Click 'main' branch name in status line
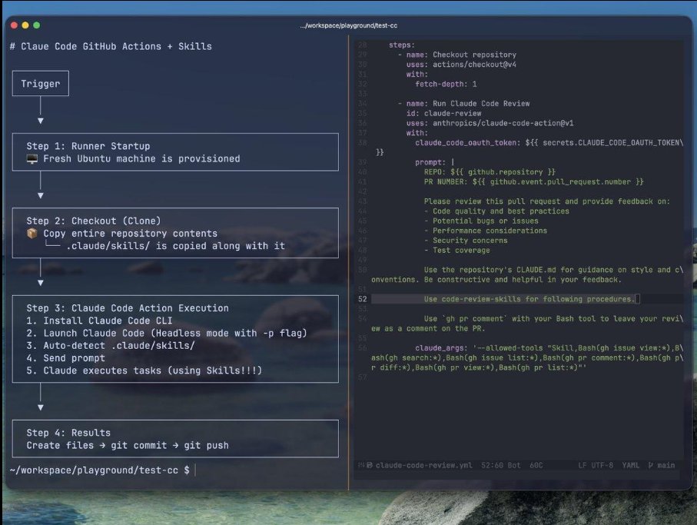This screenshot has width=697, height=525. [666, 465]
